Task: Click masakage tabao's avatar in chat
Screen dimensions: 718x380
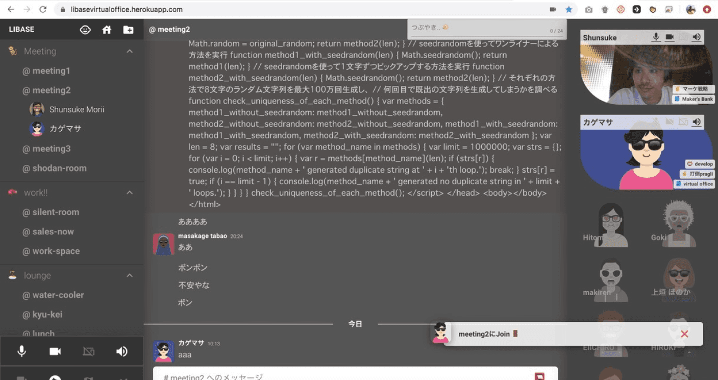Action: [163, 244]
